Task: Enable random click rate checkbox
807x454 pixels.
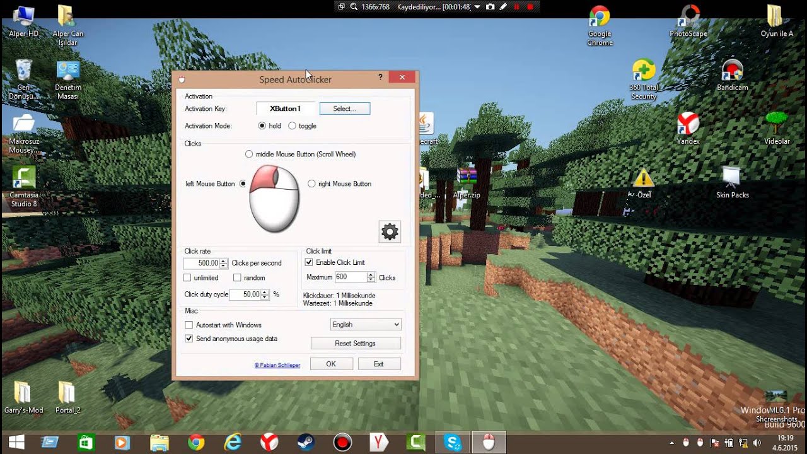Action: tap(237, 278)
